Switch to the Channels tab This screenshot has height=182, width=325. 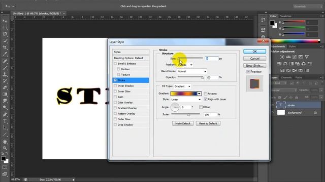(x=286, y=77)
